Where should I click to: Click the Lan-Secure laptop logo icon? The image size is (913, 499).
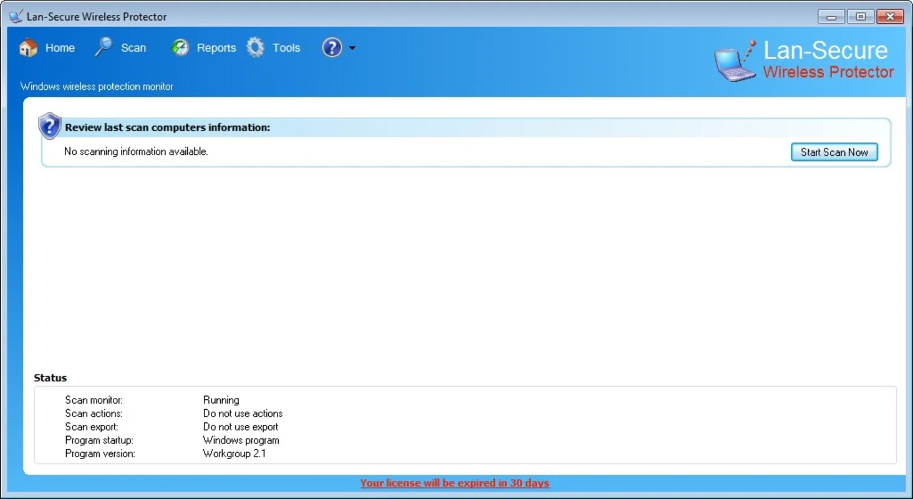(735, 61)
